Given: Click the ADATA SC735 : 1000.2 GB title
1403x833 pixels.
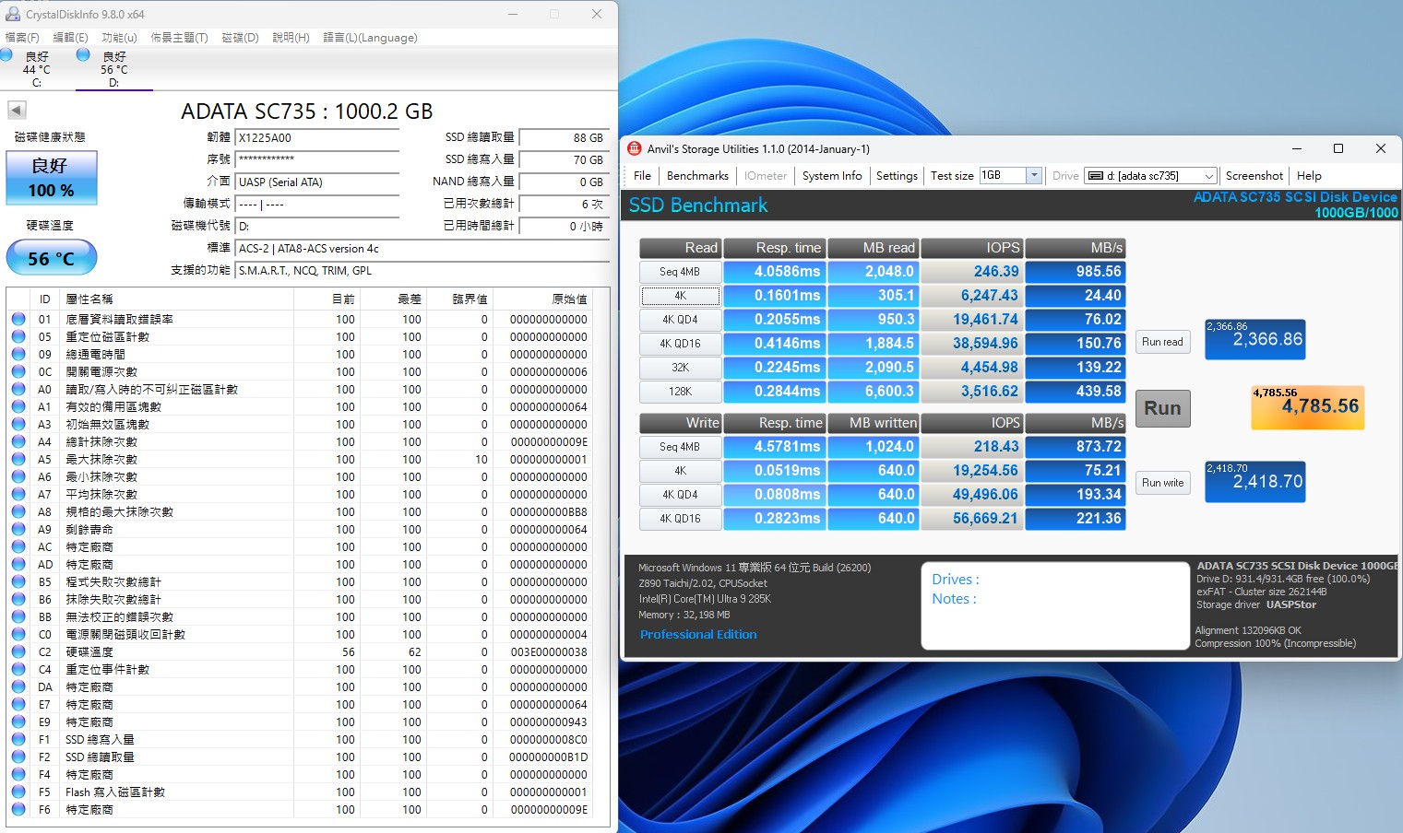Looking at the screenshot, I should point(307,111).
